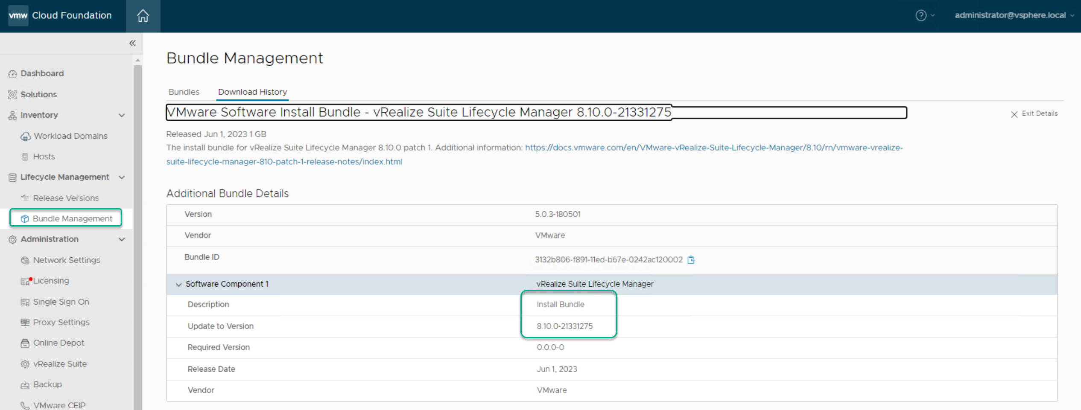Copy the Bundle ID with clipboard icon
Viewport: 1081px width, 410px height.
(x=691, y=260)
